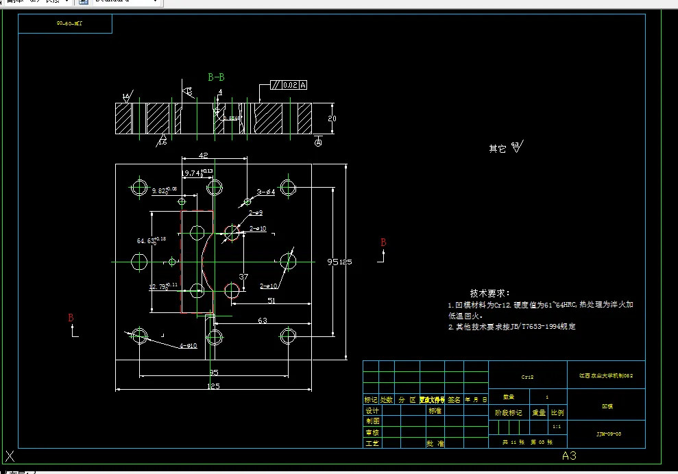Select the 阶段标记 cell
This screenshot has height=474, width=678.
(x=508, y=412)
